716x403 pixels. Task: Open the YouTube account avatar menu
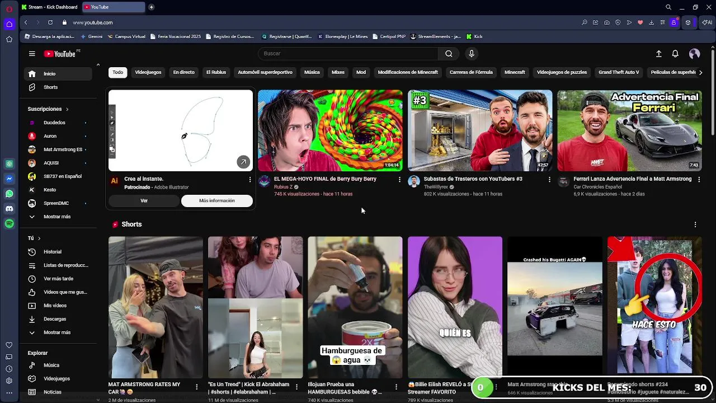pyautogui.click(x=695, y=54)
